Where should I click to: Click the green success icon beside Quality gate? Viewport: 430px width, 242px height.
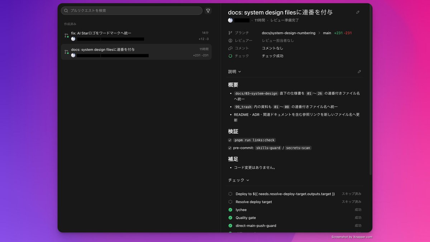tap(230, 218)
